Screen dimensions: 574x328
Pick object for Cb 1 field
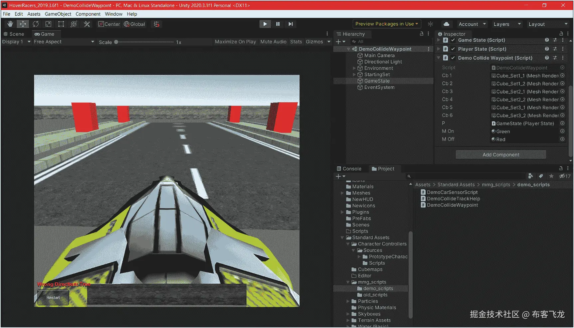[562, 76]
